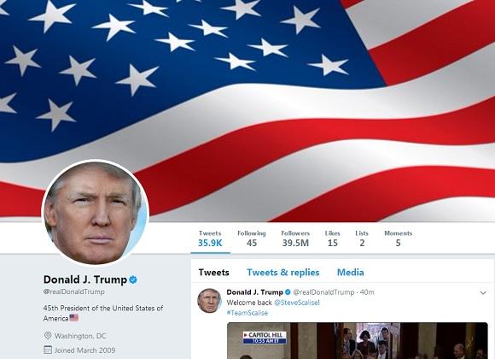The image size is (495, 359).
Task: Switch to the Media tab
Action: click(x=351, y=273)
